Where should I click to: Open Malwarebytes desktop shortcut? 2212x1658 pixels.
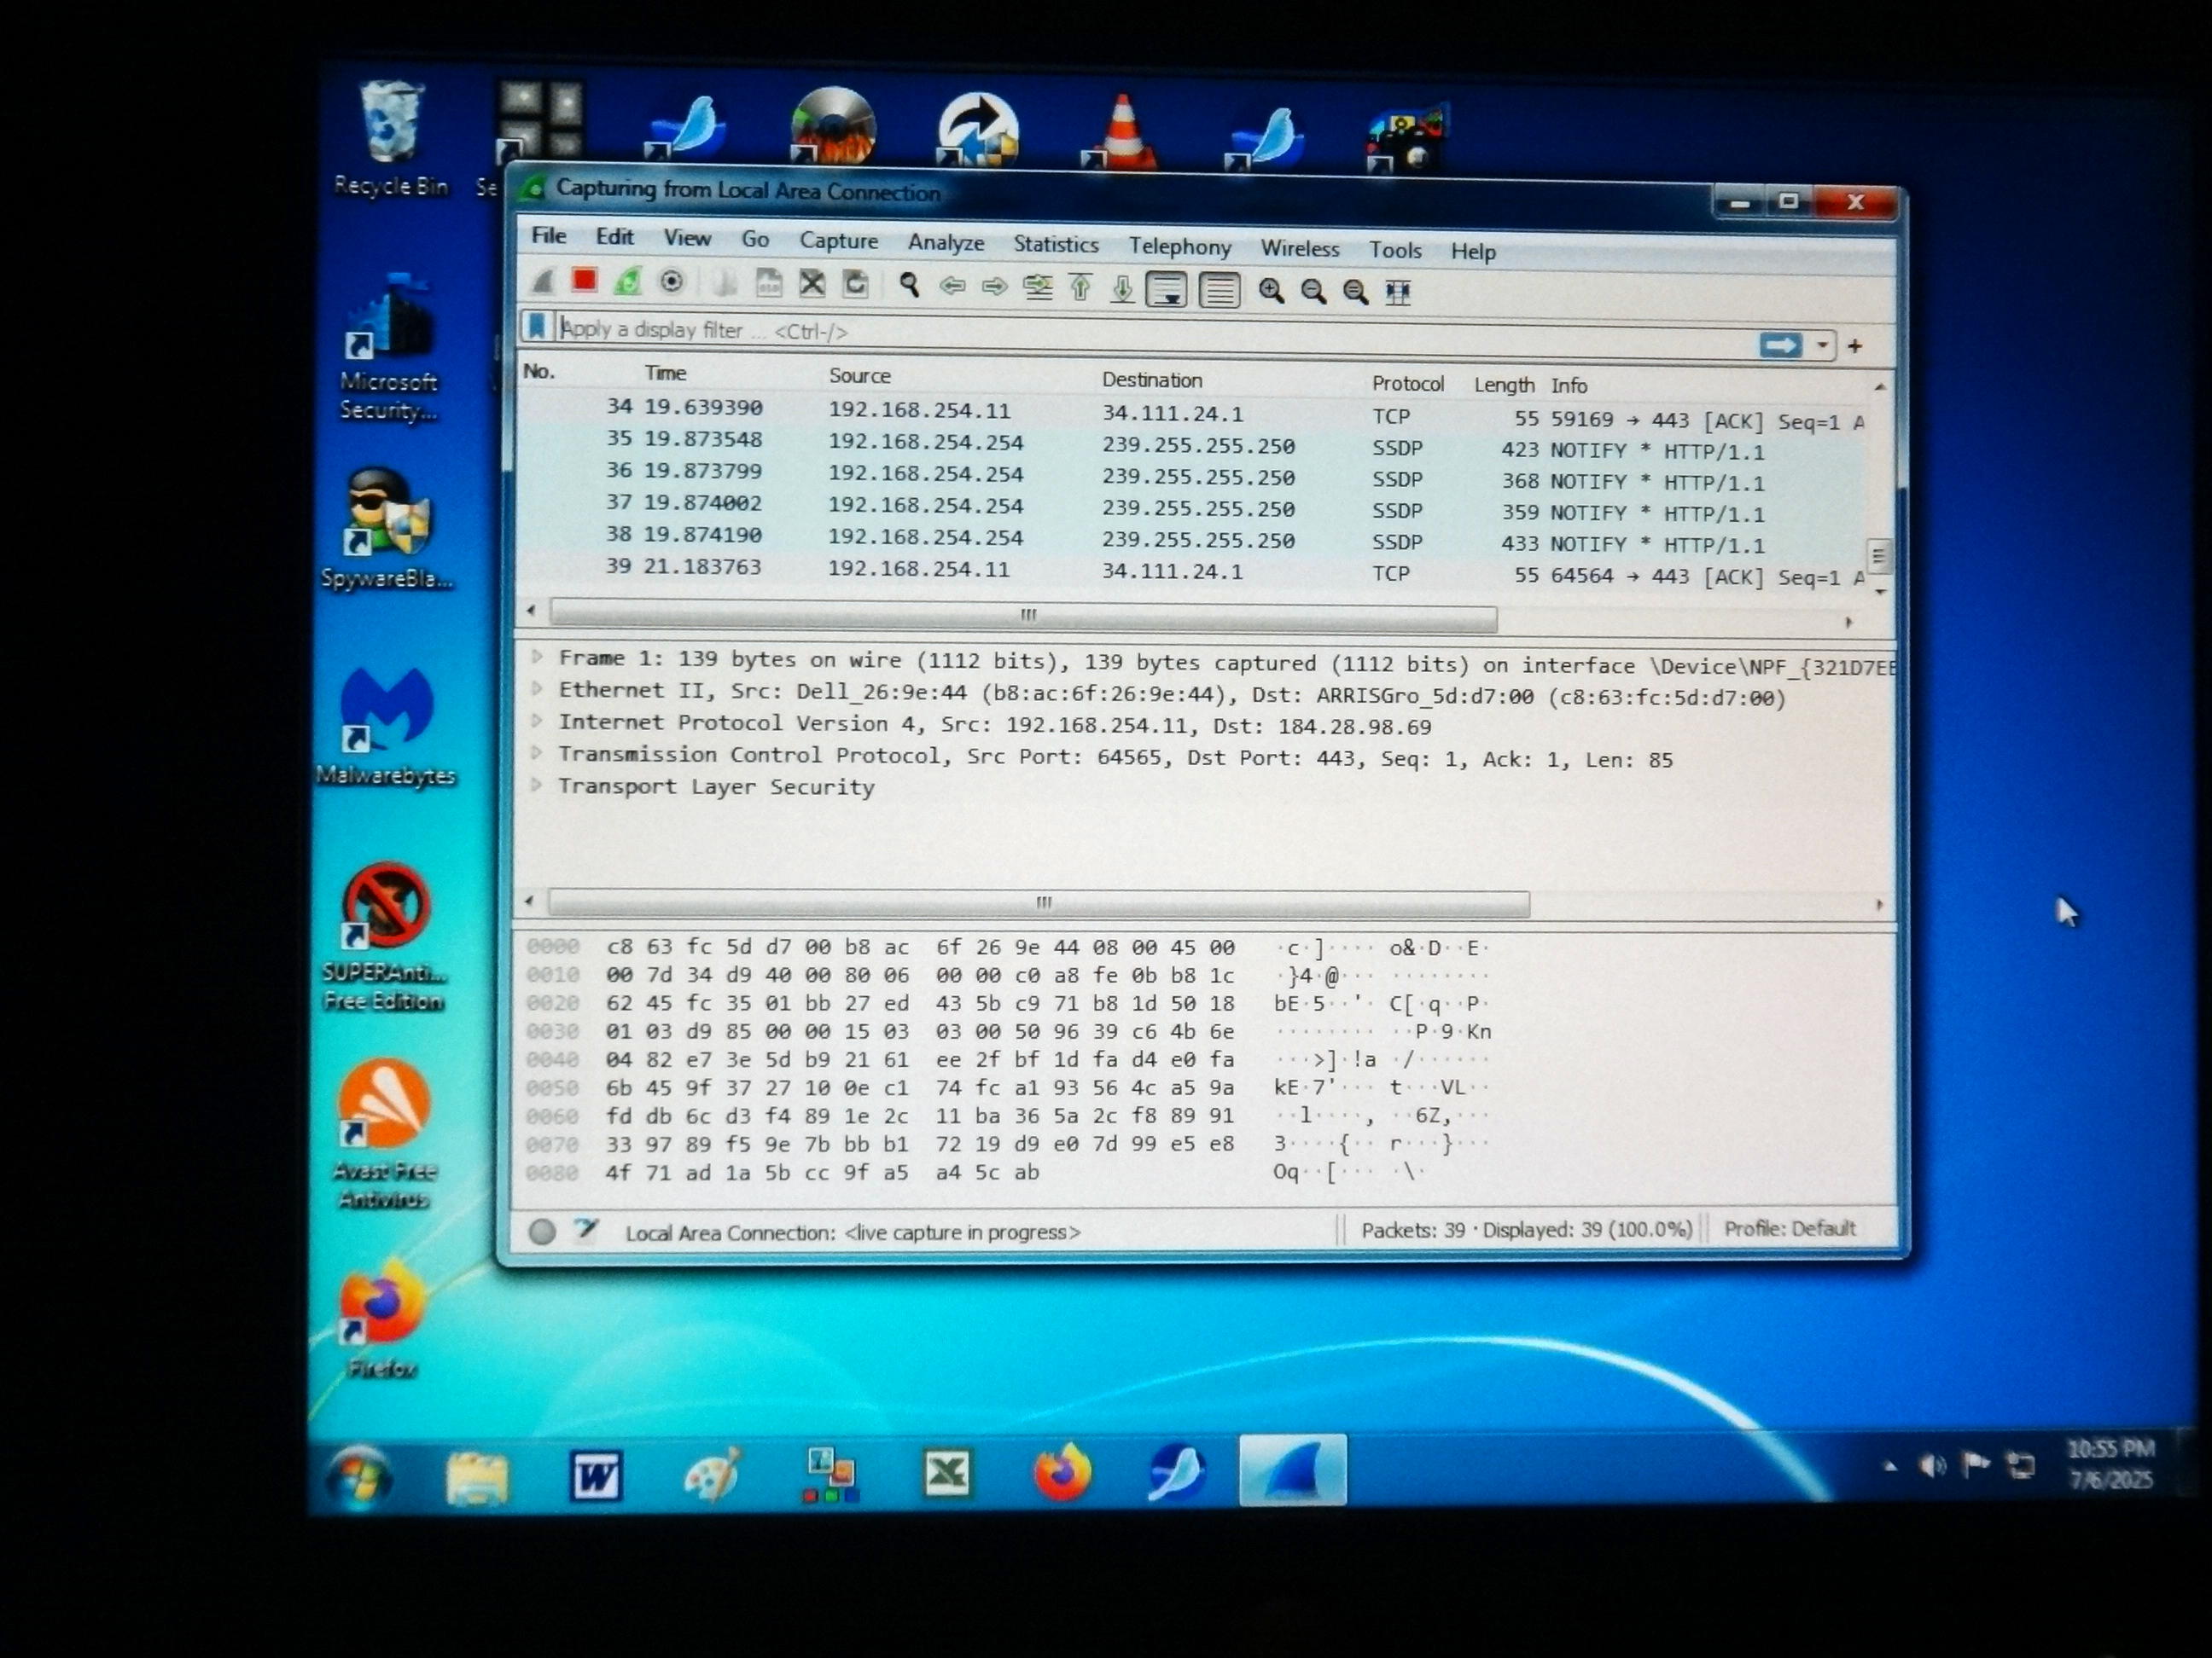386,726
